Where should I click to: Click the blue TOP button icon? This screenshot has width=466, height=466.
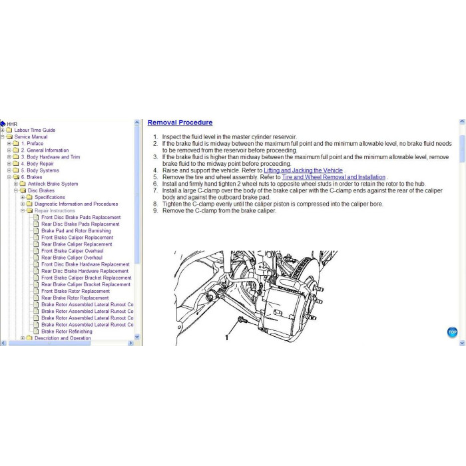click(452, 332)
